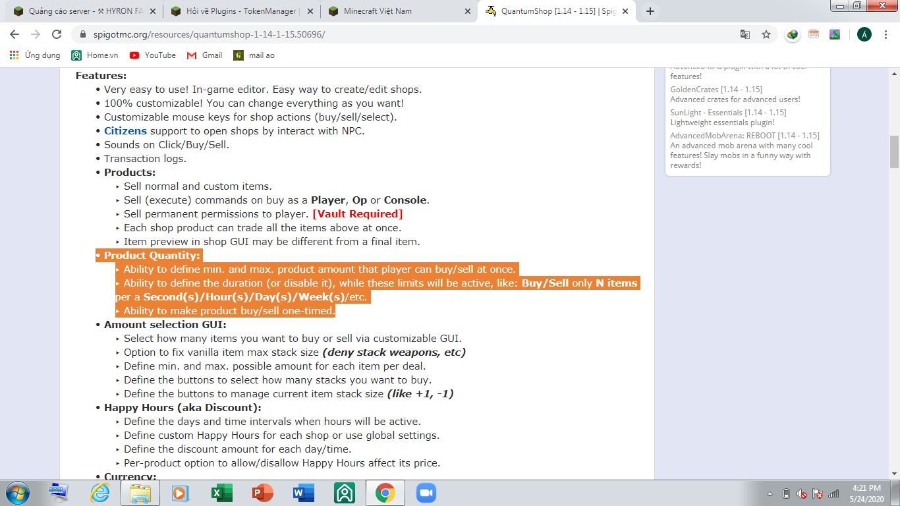Image resolution: width=900 pixels, height=506 pixels.
Task: Click the muted volume tray icon
Action: 802,493
